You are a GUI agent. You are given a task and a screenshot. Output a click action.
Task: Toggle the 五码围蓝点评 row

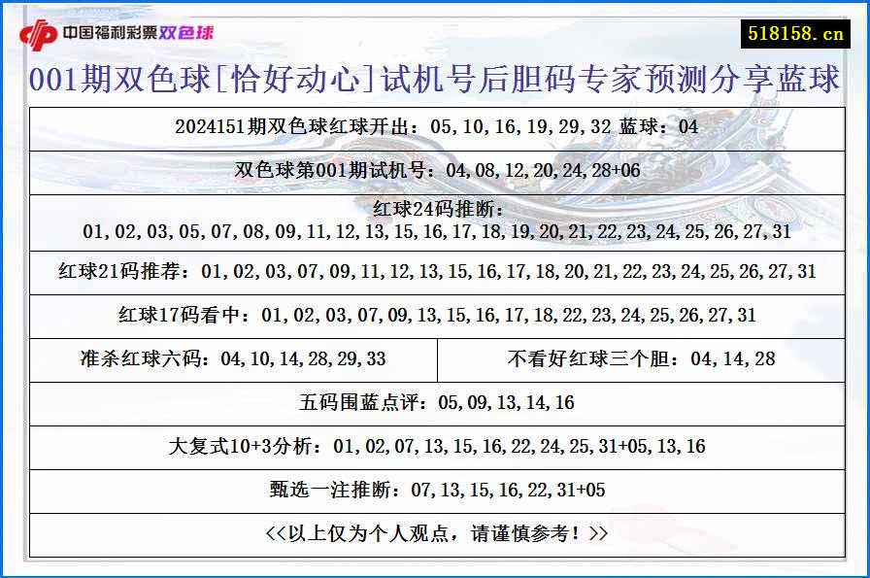click(435, 401)
